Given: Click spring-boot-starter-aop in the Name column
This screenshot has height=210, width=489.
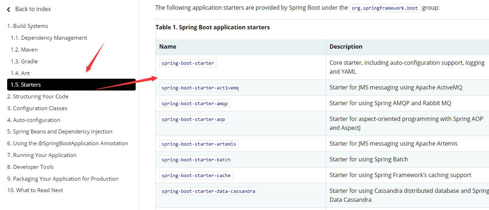Looking at the screenshot, I should 193,119.
